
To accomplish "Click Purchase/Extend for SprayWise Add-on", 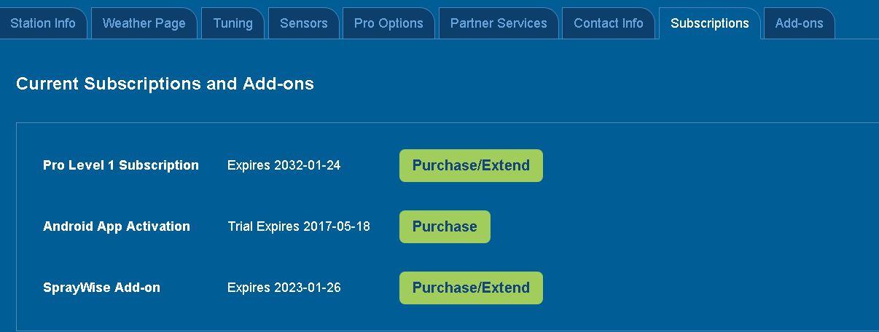I will (x=471, y=288).
